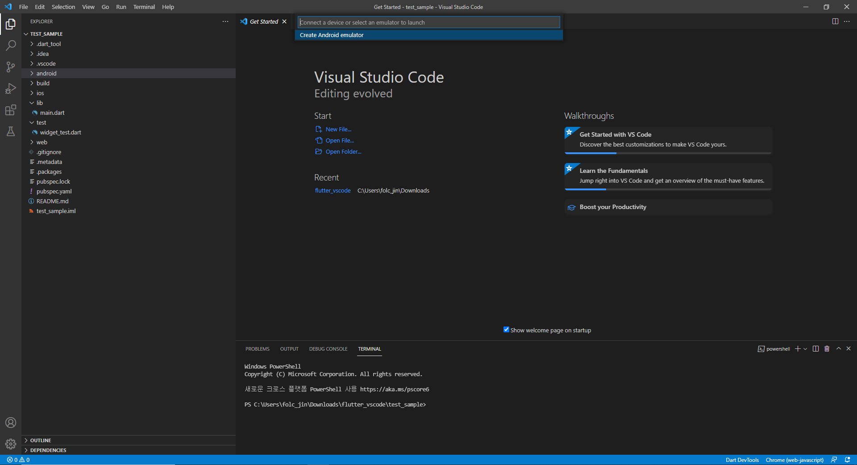Open the Testing flask icon

(x=11, y=131)
